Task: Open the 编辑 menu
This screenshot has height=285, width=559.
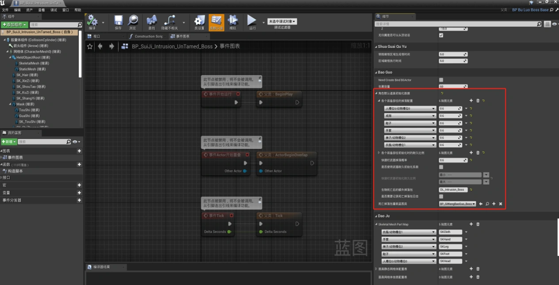Action: (17, 10)
